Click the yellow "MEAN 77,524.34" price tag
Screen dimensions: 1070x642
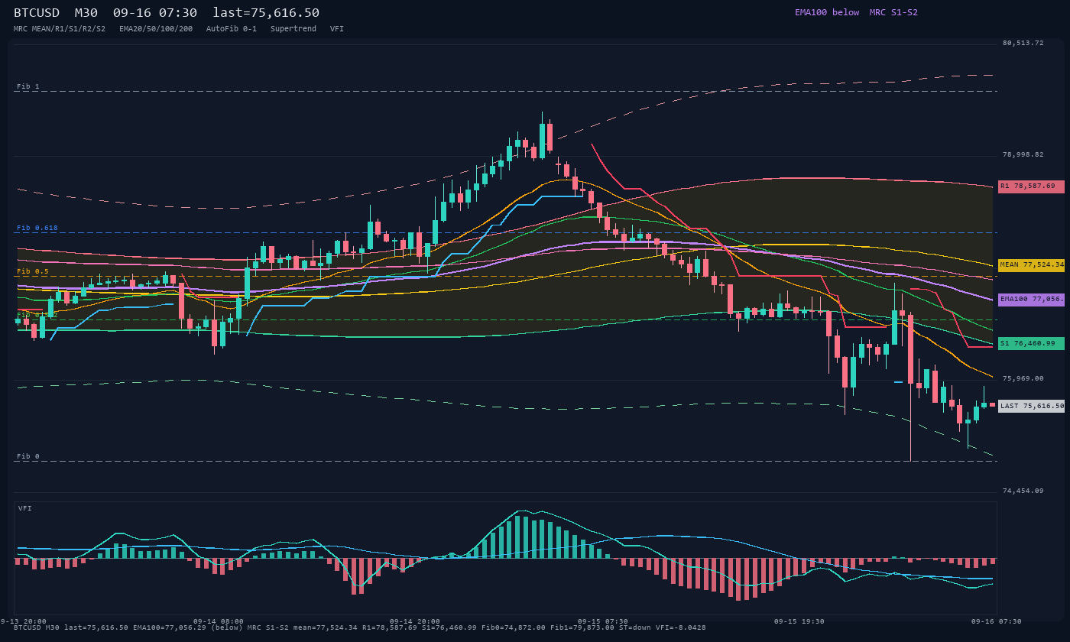(x=1031, y=265)
